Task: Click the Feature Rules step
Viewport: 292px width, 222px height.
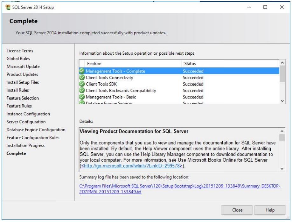Action: click(19, 106)
